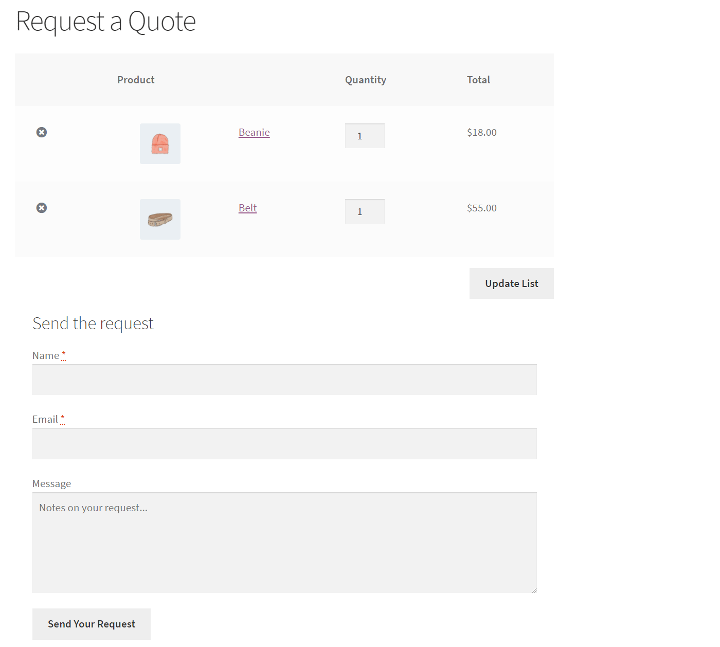The height and width of the screenshot is (647, 720).
Task: Select the Beanie quantity field
Action: pyautogui.click(x=365, y=135)
